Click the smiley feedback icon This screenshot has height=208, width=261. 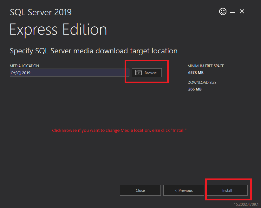223,11
